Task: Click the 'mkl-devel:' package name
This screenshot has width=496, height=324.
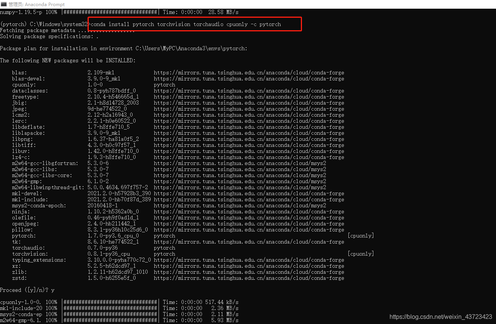Action: pos(27,193)
